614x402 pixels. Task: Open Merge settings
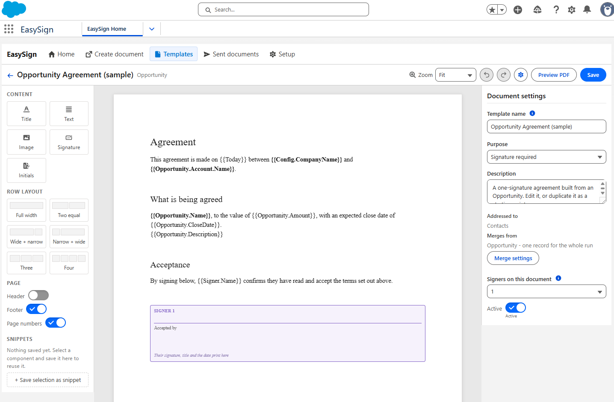513,258
